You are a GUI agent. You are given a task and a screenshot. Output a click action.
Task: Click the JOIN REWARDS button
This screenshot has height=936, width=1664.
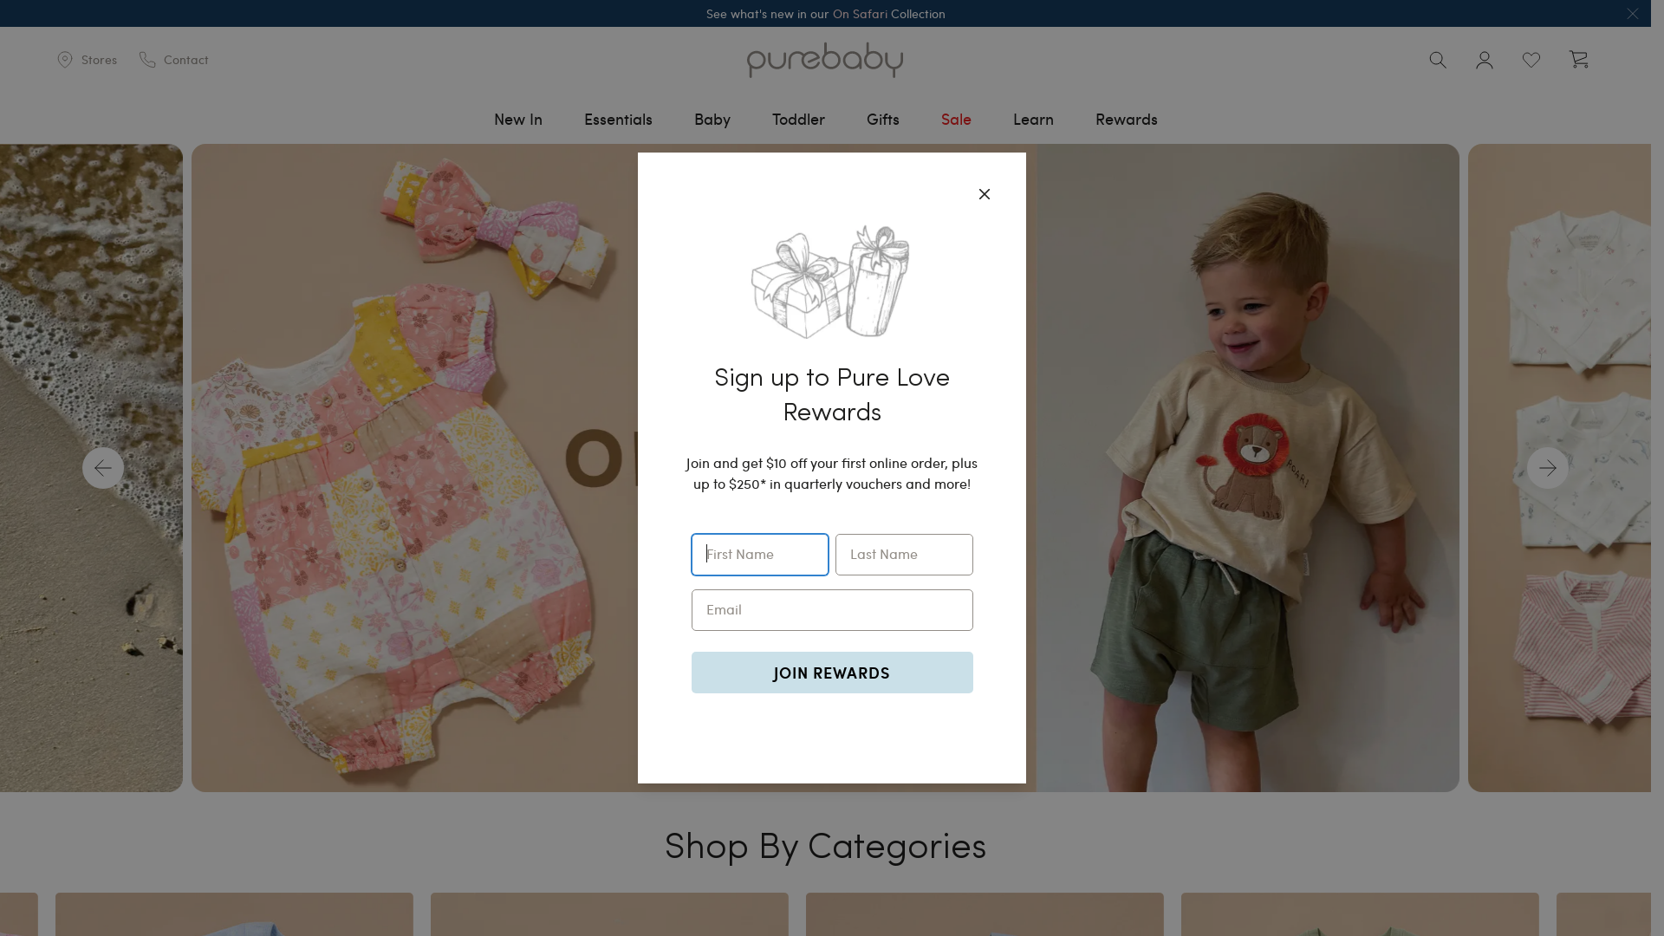click(832, 673)
